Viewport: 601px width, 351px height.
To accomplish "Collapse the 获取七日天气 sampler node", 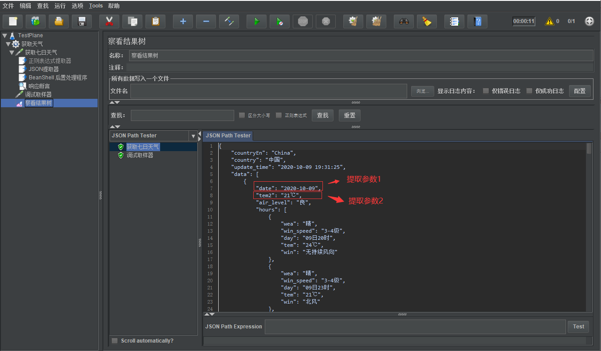I will (x=12, y=52).
